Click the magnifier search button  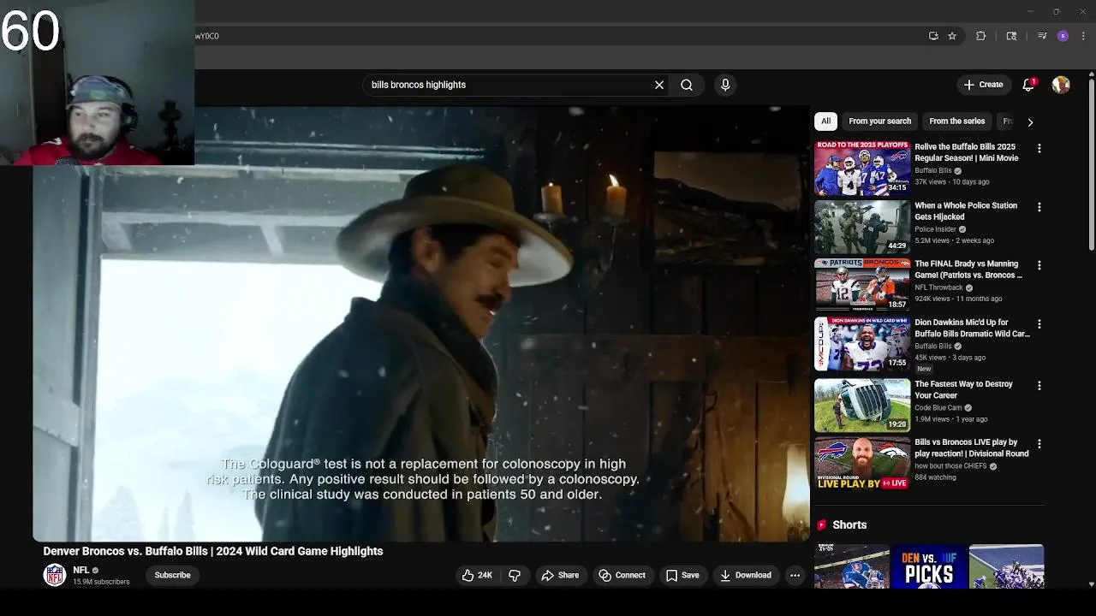687,85
